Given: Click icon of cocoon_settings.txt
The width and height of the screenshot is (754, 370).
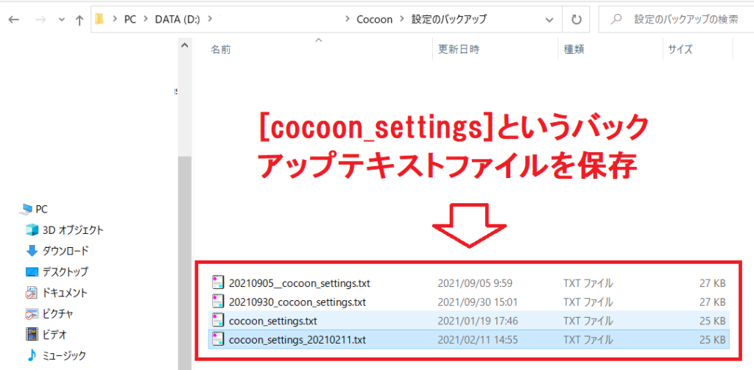Looking at the screenshot, I should (x=218, y=321).
